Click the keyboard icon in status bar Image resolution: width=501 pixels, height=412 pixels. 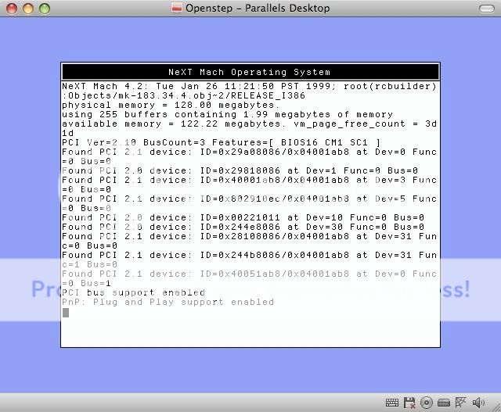point(391,403)
